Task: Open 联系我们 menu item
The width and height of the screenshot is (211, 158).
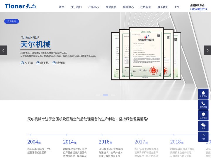Action: point(163,7)
